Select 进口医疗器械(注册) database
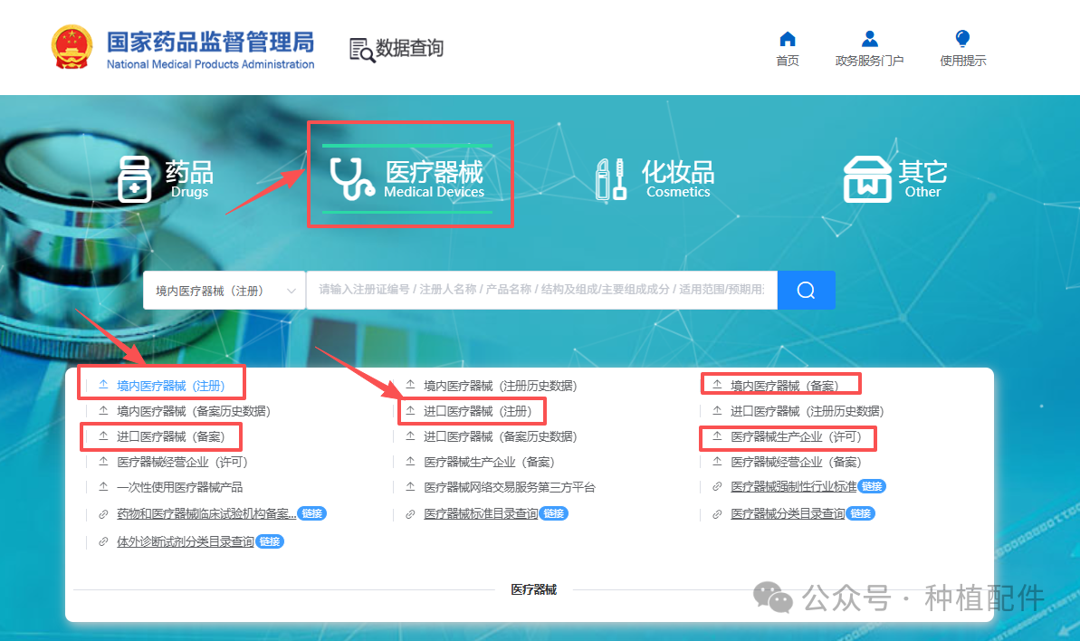 point(478,411)
